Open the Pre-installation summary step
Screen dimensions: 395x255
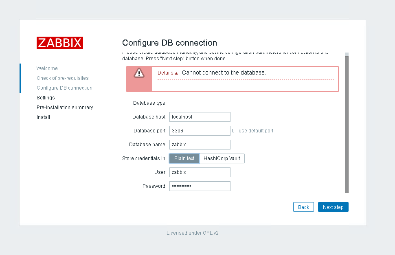(x=65, y=108)
